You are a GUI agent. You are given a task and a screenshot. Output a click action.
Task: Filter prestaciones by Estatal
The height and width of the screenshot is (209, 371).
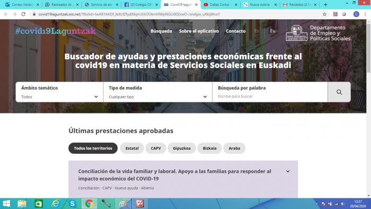(x=132, y=148)
